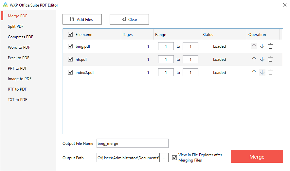Viewport: 290px width, 171px height.
Task: Click the WXP Office Suite app logo
Action: 5,5
